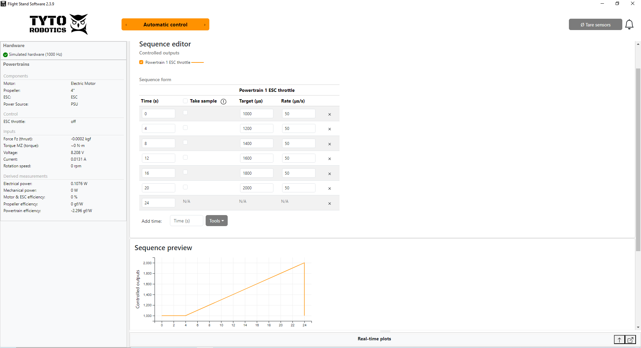The height and width of the screenshot is (348, 641).
Task: Click the orange line swatch for Powertrain 1
Action: 198,62
